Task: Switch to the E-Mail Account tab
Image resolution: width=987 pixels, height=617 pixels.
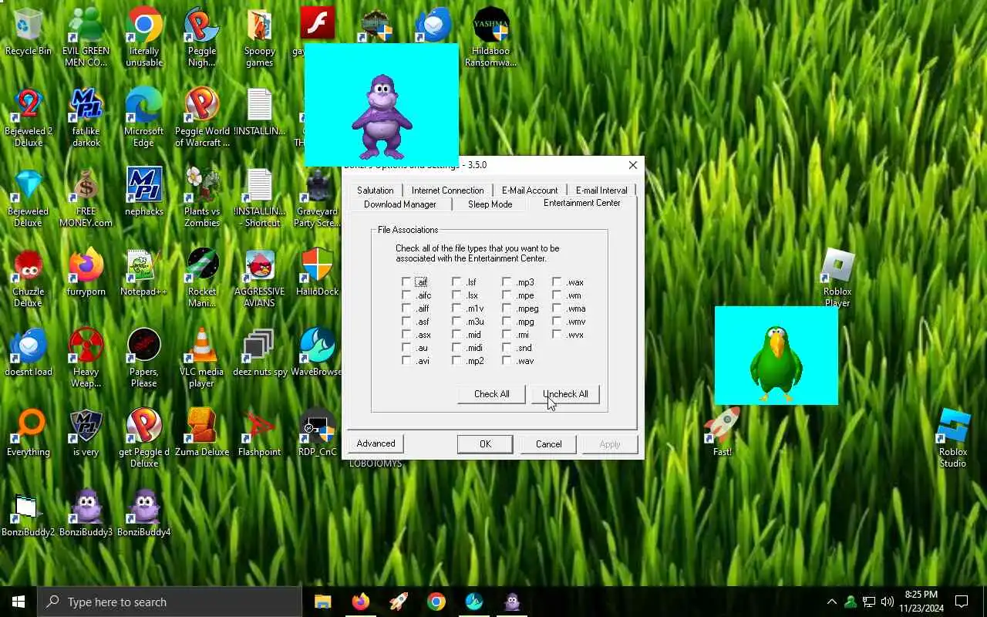Action: coord(530,190)
